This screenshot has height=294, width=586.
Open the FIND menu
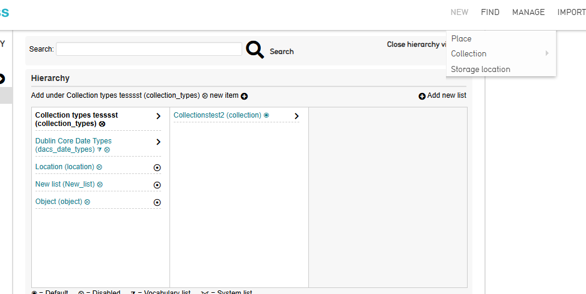(x=490, y=13)
